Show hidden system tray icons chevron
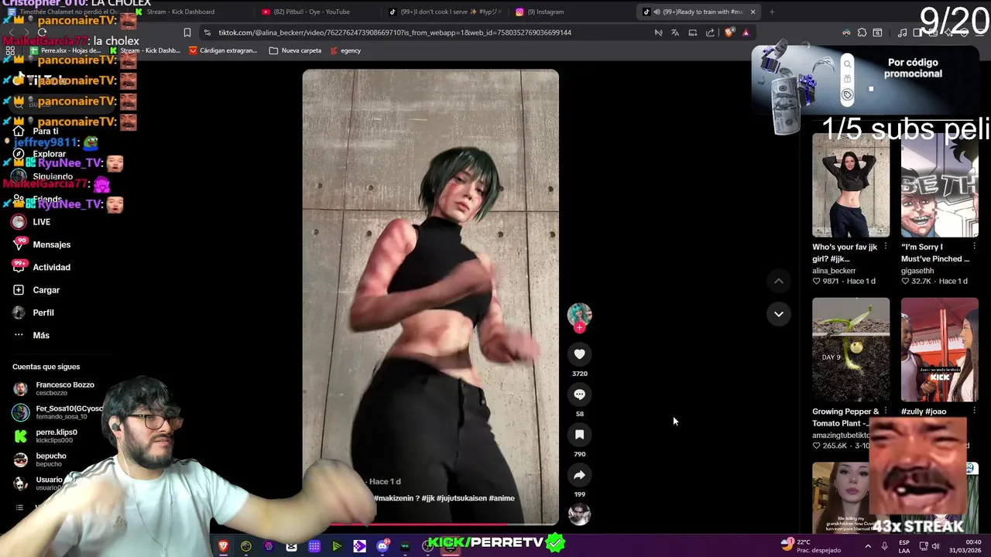The image size is (991, 557). [867, 546]
